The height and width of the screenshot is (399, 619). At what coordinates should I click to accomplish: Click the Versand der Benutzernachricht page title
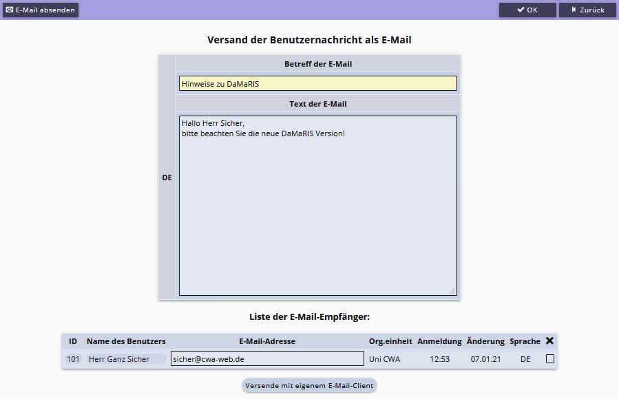(310, 40)
